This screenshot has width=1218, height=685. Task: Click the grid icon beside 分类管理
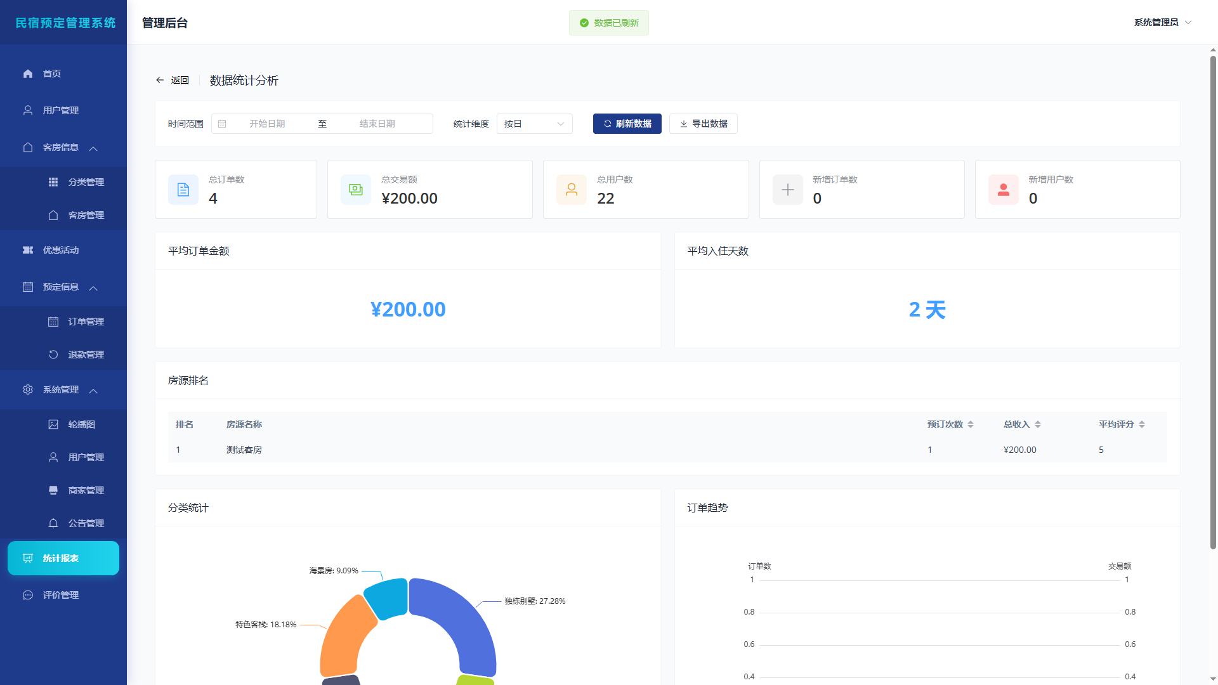click(x=53, y=182)
